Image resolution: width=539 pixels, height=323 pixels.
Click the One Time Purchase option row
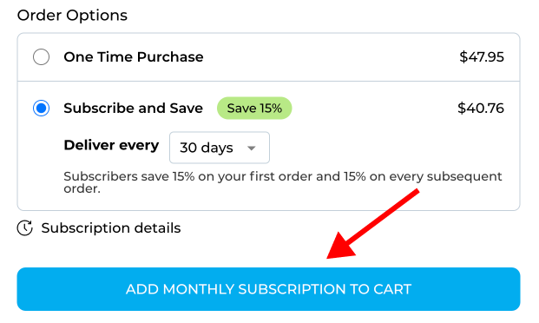point(268,57)
